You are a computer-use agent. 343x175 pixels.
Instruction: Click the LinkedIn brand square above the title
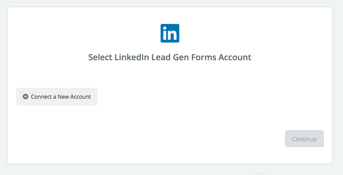170,33
